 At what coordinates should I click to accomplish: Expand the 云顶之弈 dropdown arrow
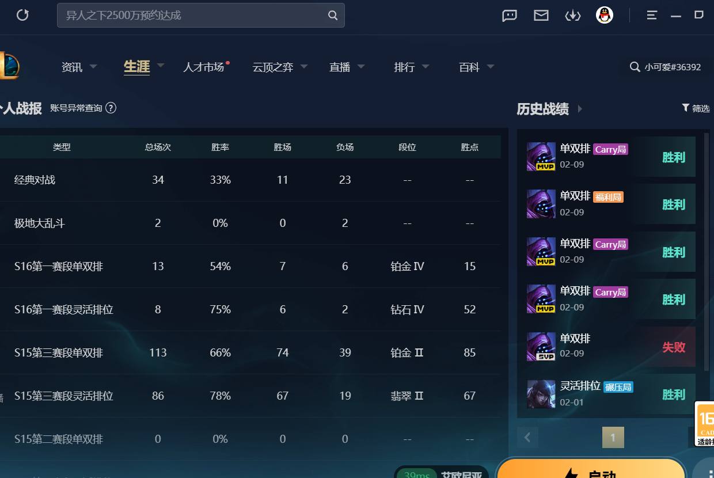[x=304, y=66]
